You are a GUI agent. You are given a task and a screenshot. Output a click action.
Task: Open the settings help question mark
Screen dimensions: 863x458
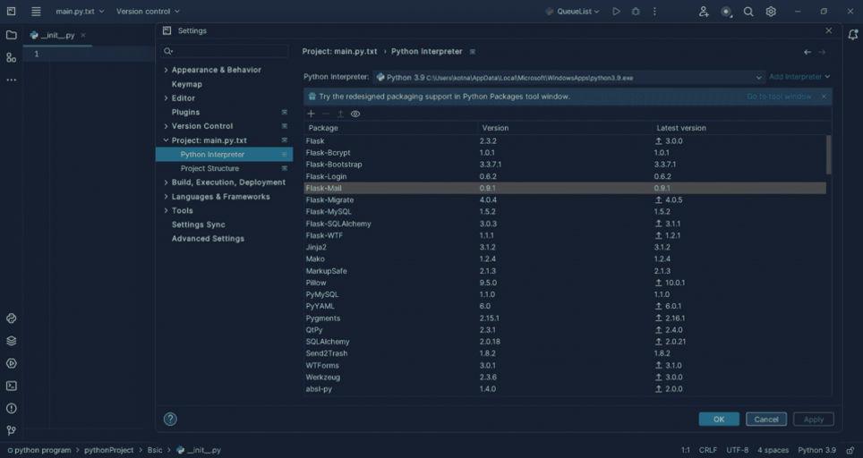(x=170, y=419)
